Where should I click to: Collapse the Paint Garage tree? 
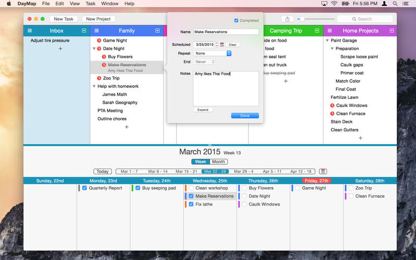327,41
